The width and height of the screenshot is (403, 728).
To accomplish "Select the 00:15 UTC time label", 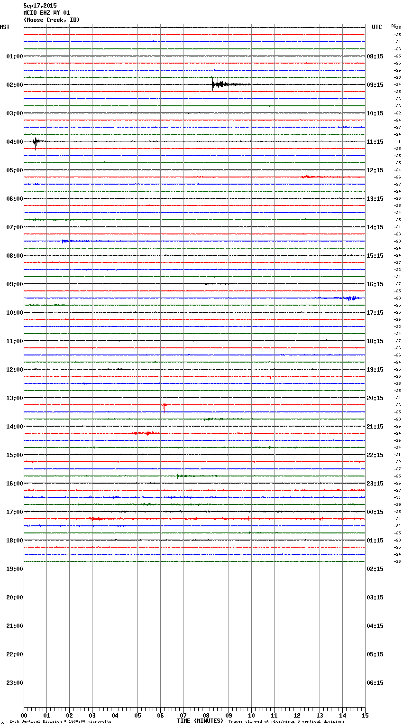I will click(375, 512).
